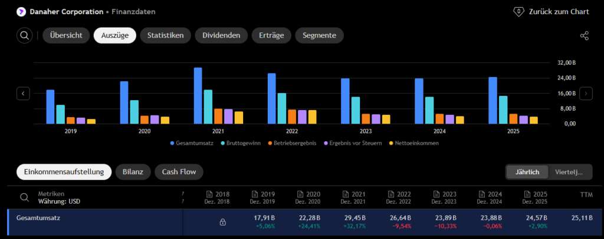Click the -10,33% change in 2023

click(446, 226)
